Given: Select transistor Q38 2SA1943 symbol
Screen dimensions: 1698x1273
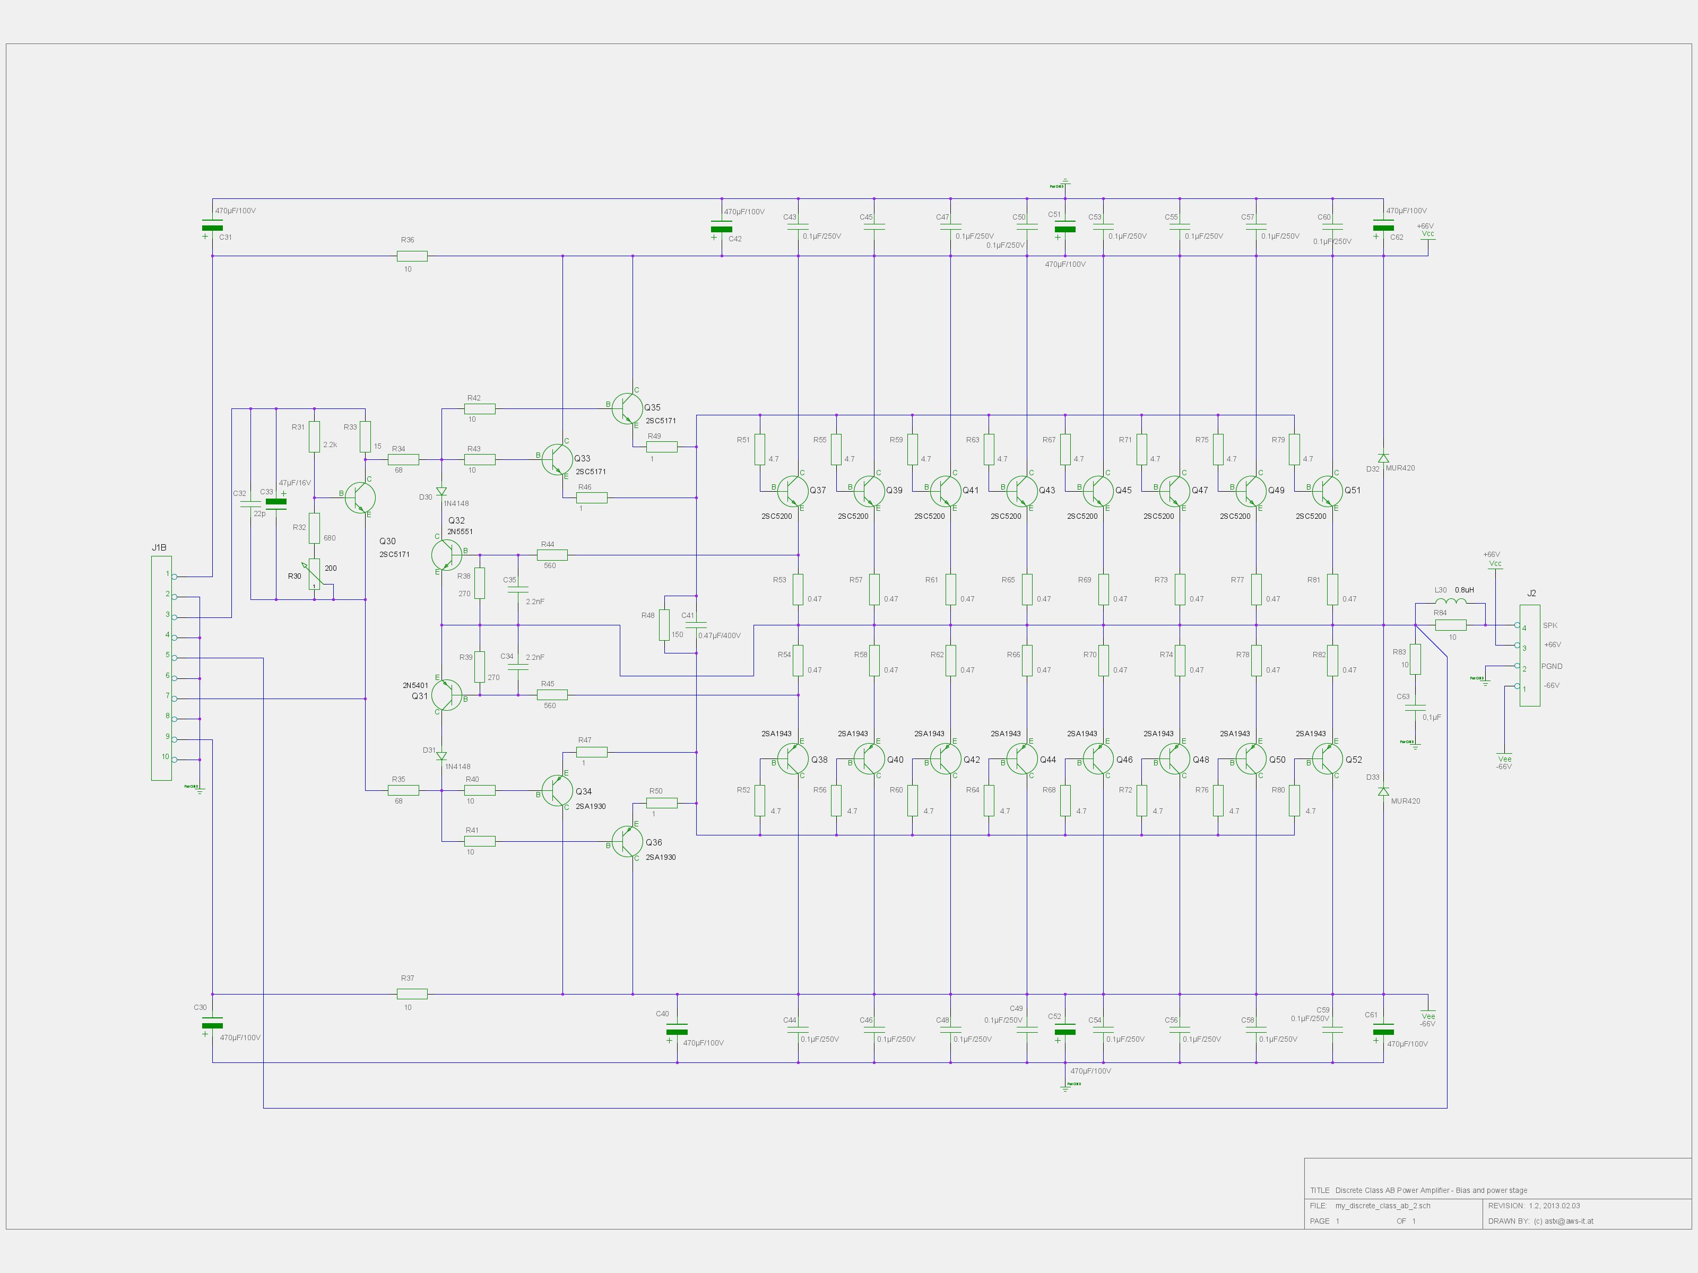Looking at the screenshot, I should [x=792, y=759].
